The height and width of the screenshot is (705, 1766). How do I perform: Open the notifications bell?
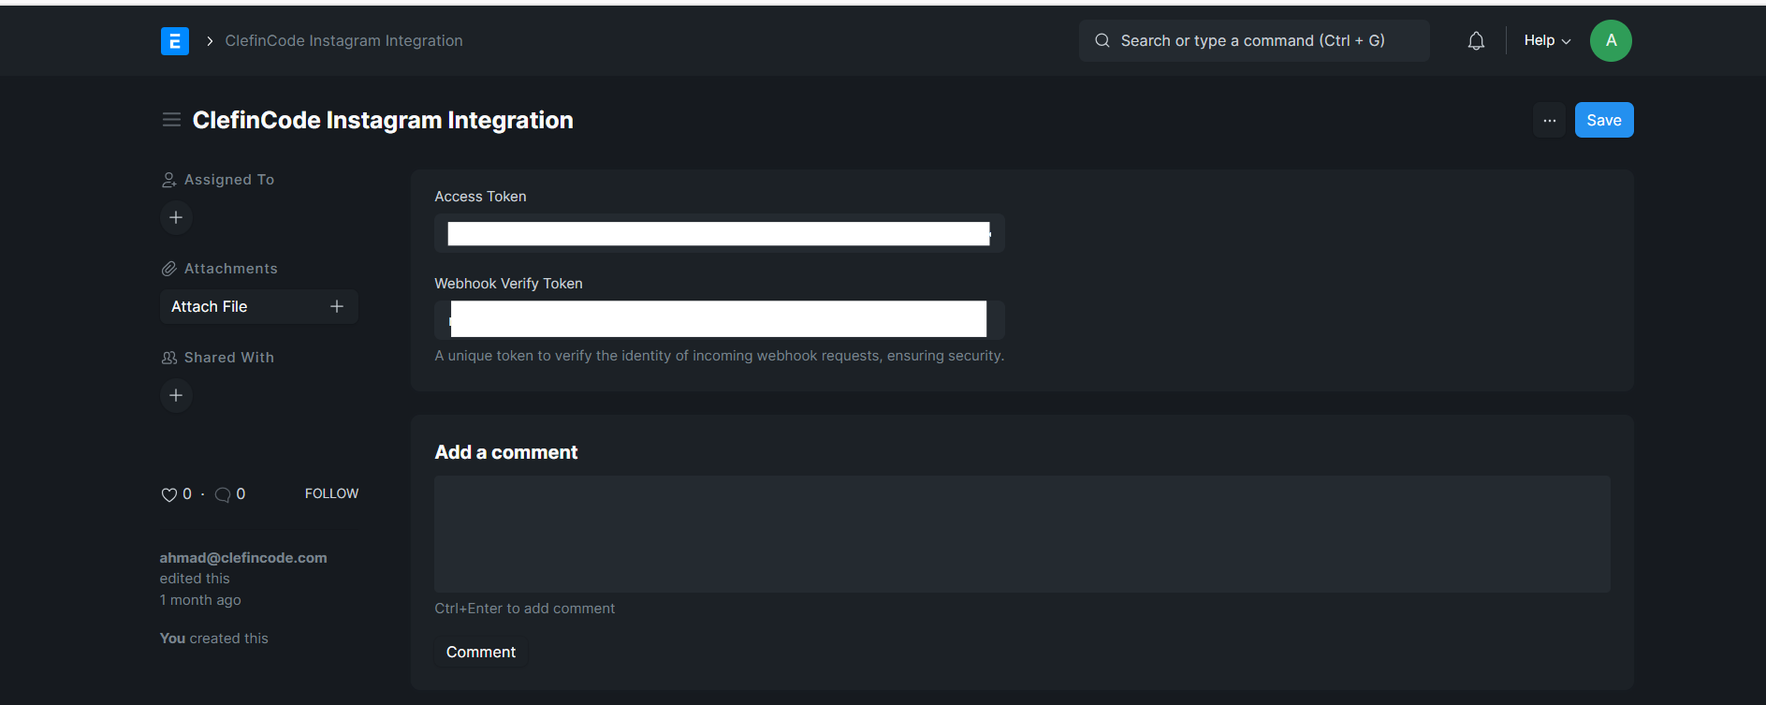click(x=1475, y=41)
